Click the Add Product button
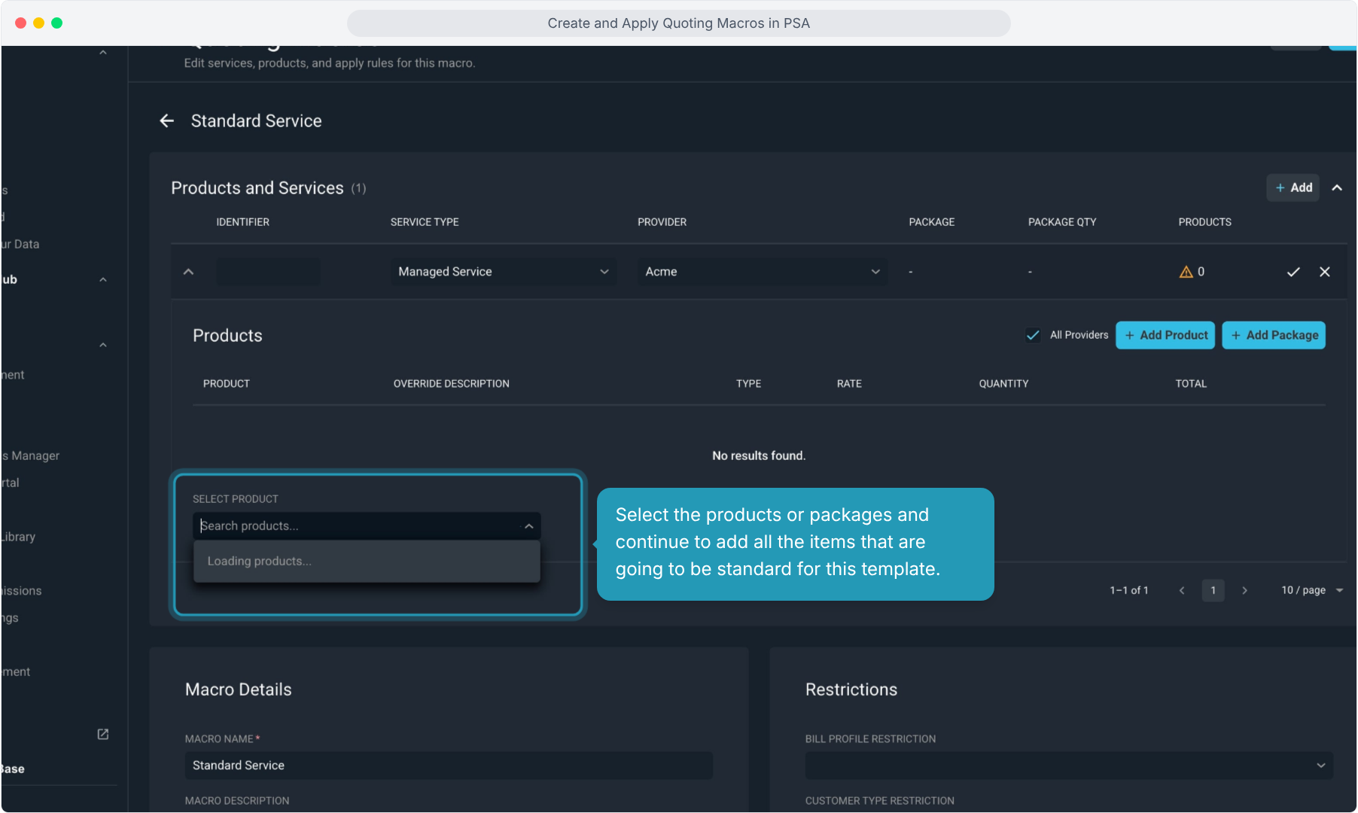Screen dimensions: 1358x813 click(x=1165, y=335)
